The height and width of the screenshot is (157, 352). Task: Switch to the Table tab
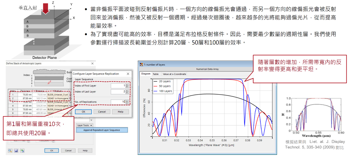click(156, 74)
